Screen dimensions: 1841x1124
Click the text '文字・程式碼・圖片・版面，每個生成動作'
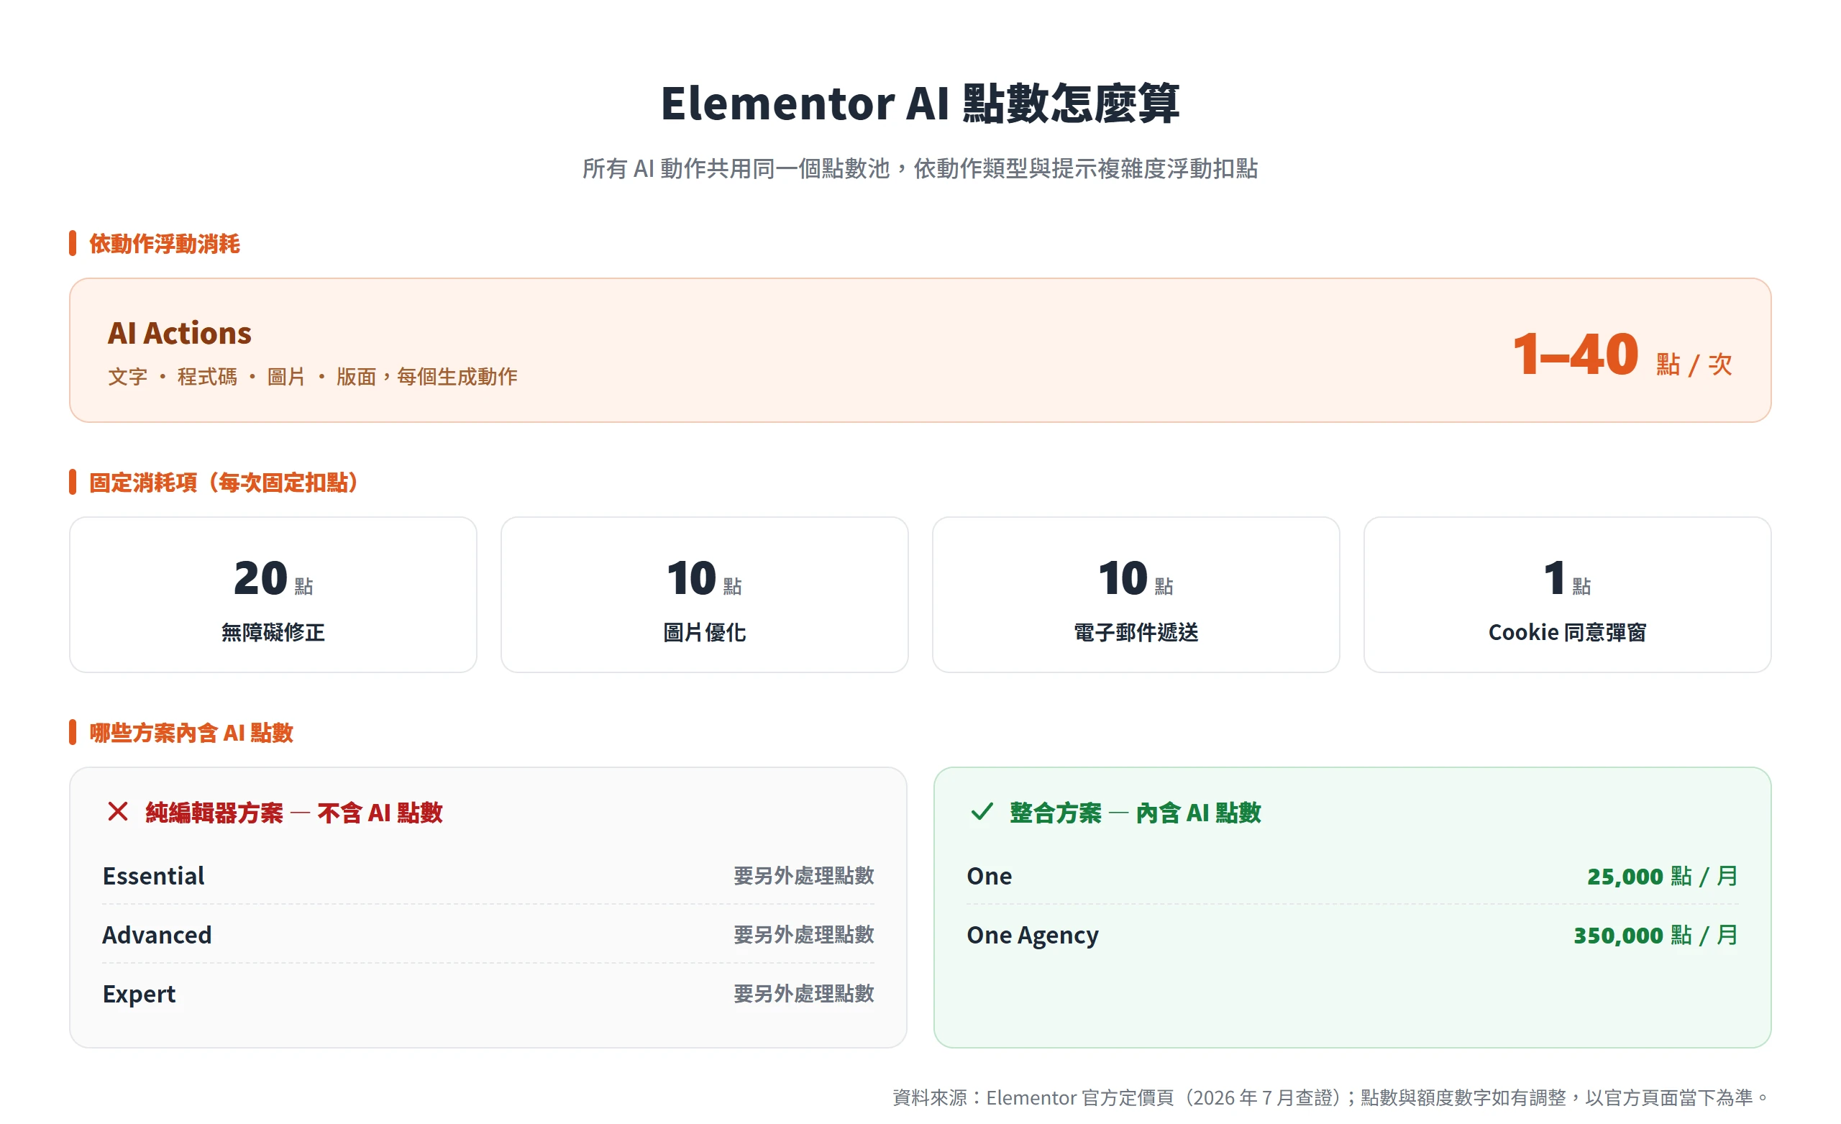(312, 377)
